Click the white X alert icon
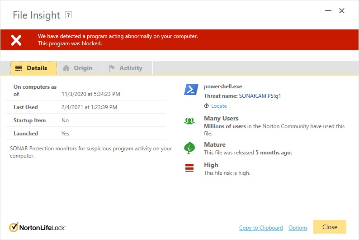 tap(16, 40)
